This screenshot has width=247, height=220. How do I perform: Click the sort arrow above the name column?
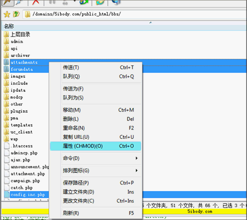pos(150,22)
